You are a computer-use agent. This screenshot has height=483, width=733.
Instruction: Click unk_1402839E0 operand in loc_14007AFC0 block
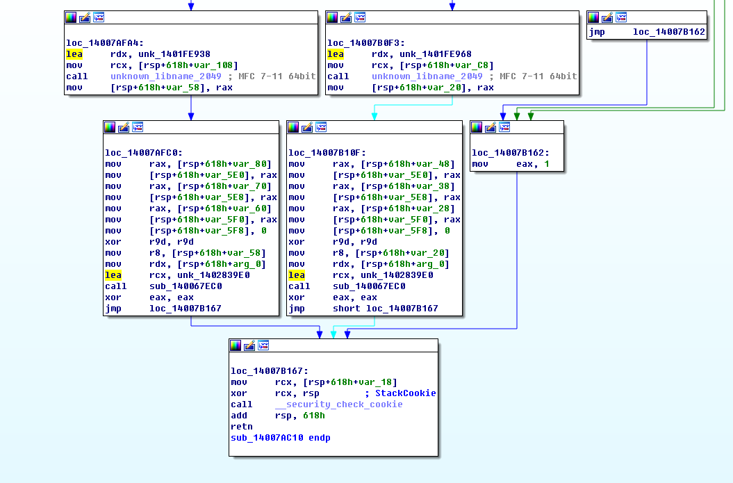tap(213, 275)
